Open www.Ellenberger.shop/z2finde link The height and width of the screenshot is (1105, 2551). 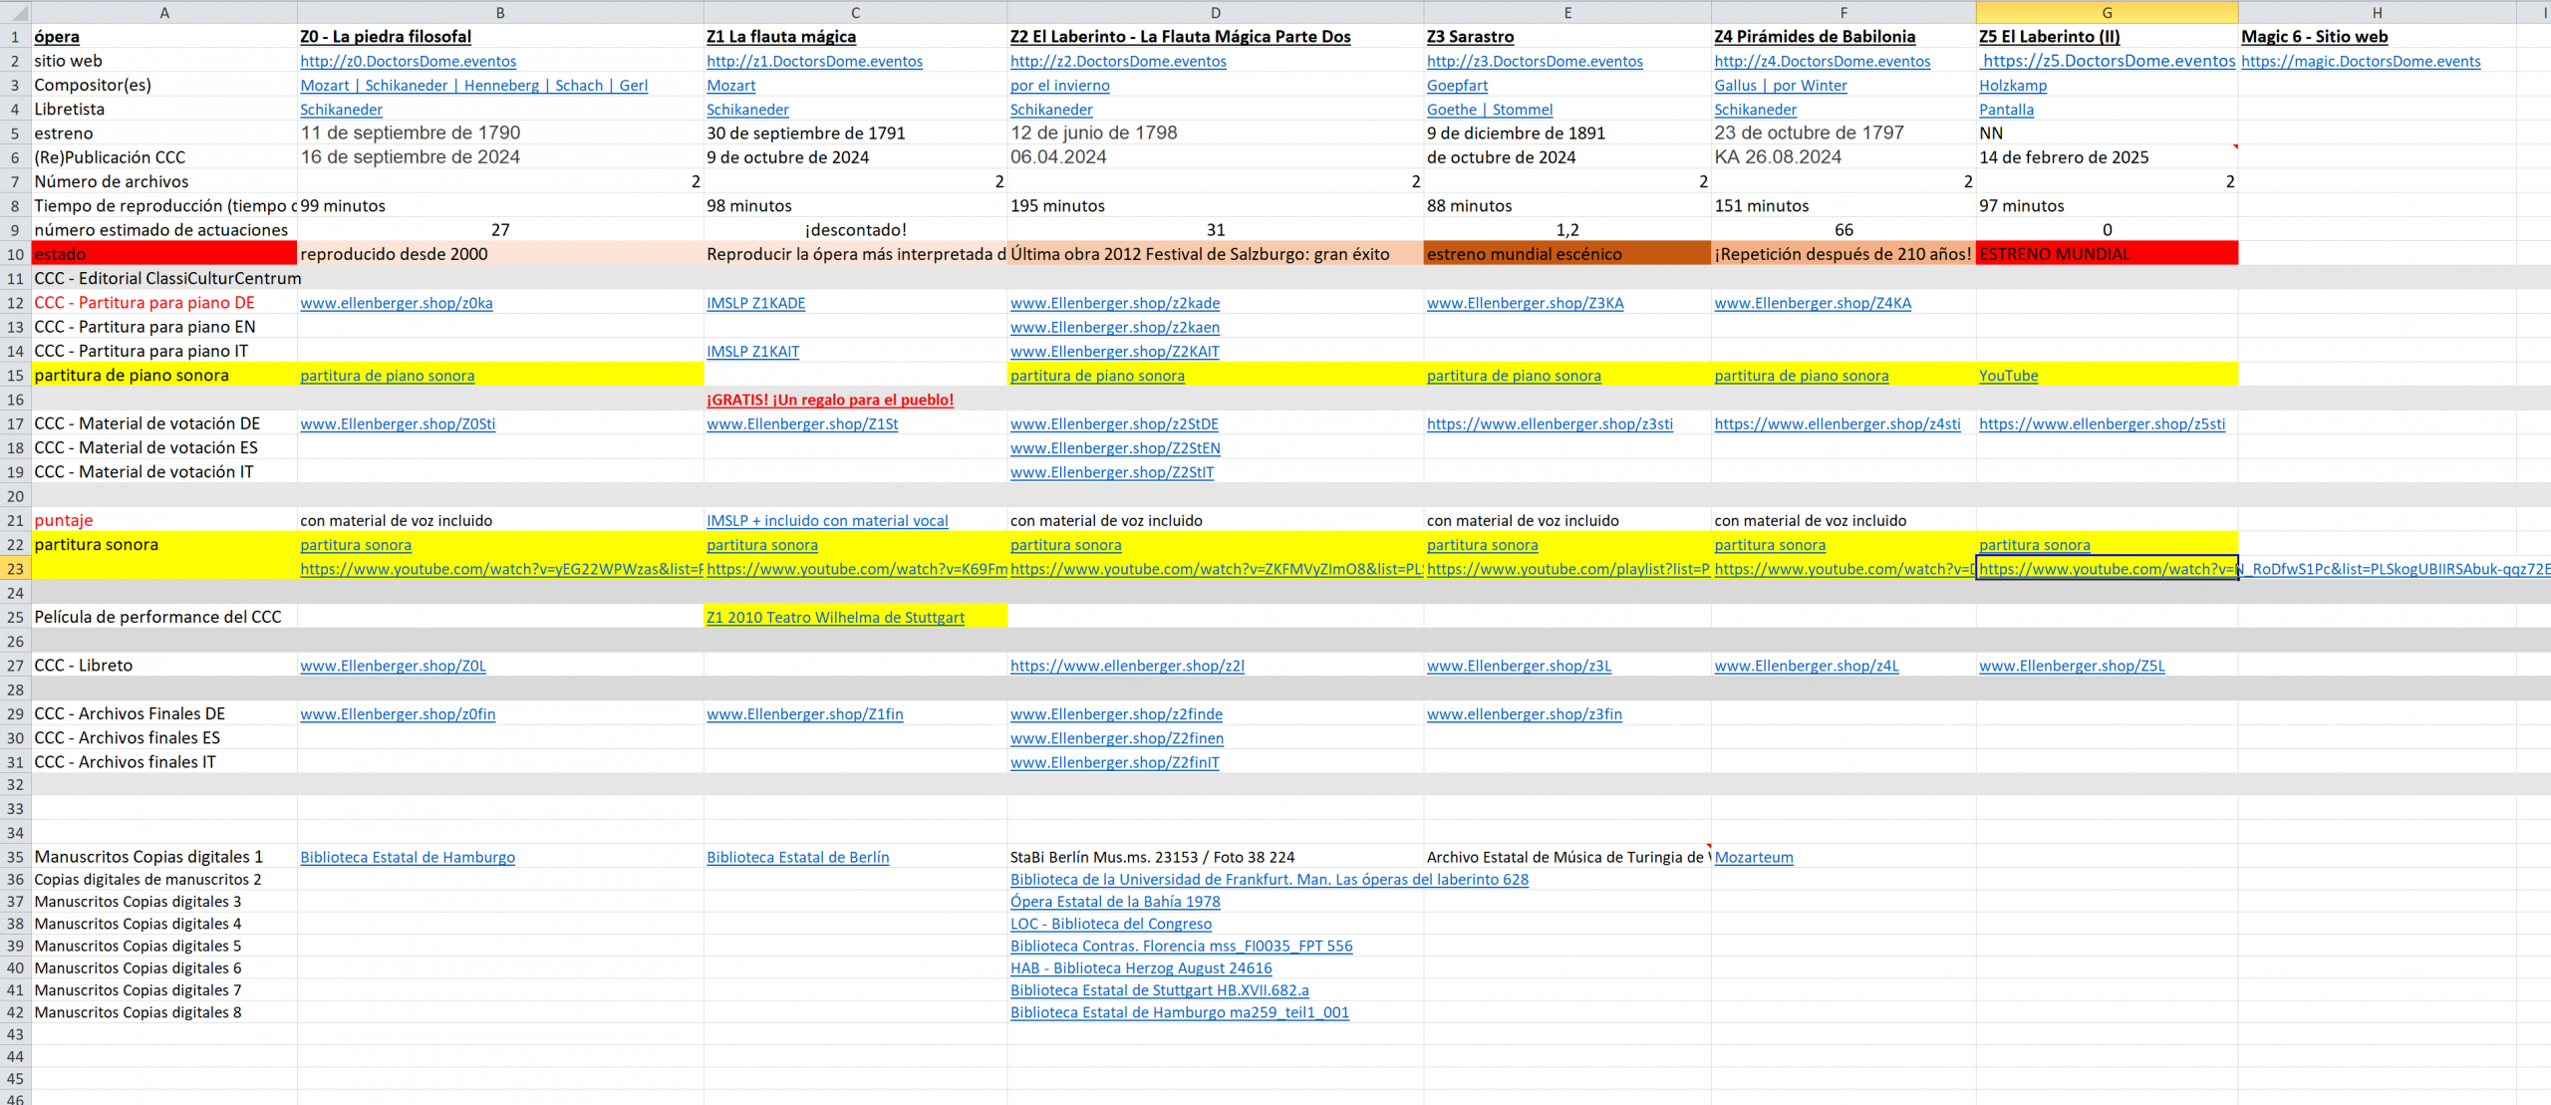(1116, 714)
